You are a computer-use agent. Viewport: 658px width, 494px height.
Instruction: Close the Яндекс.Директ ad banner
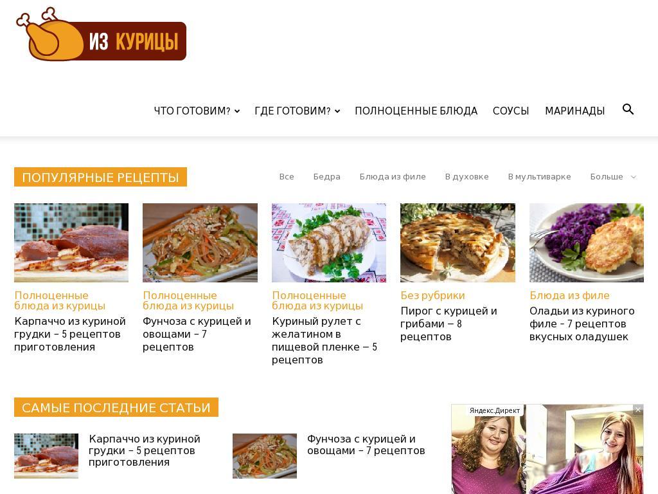(x=638, y=410)
